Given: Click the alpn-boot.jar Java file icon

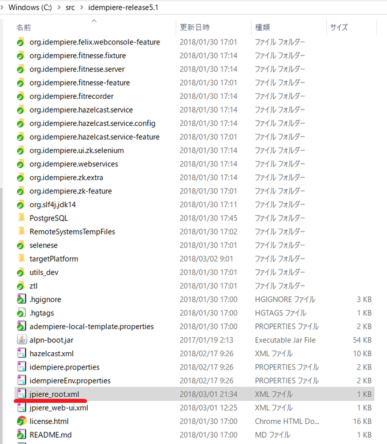Looking at the screenshot, I should pyautogui.click(x=22, y=340).
